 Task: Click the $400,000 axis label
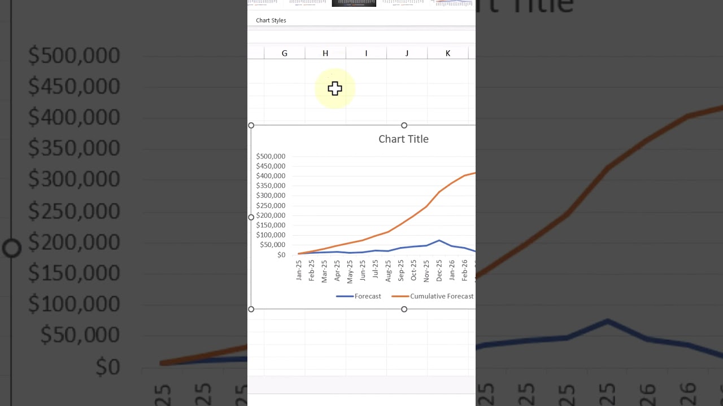(x=271, y=176)
